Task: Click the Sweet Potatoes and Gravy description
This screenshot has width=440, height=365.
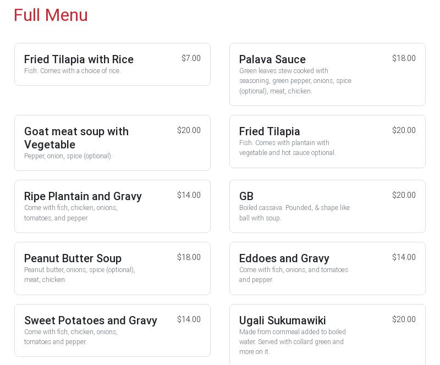Action: (x=71, y=337)
